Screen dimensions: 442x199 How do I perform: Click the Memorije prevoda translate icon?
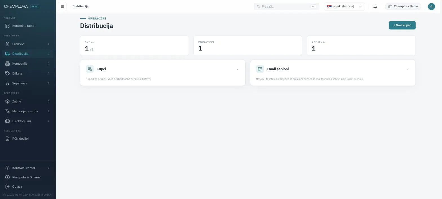(8, 111)
